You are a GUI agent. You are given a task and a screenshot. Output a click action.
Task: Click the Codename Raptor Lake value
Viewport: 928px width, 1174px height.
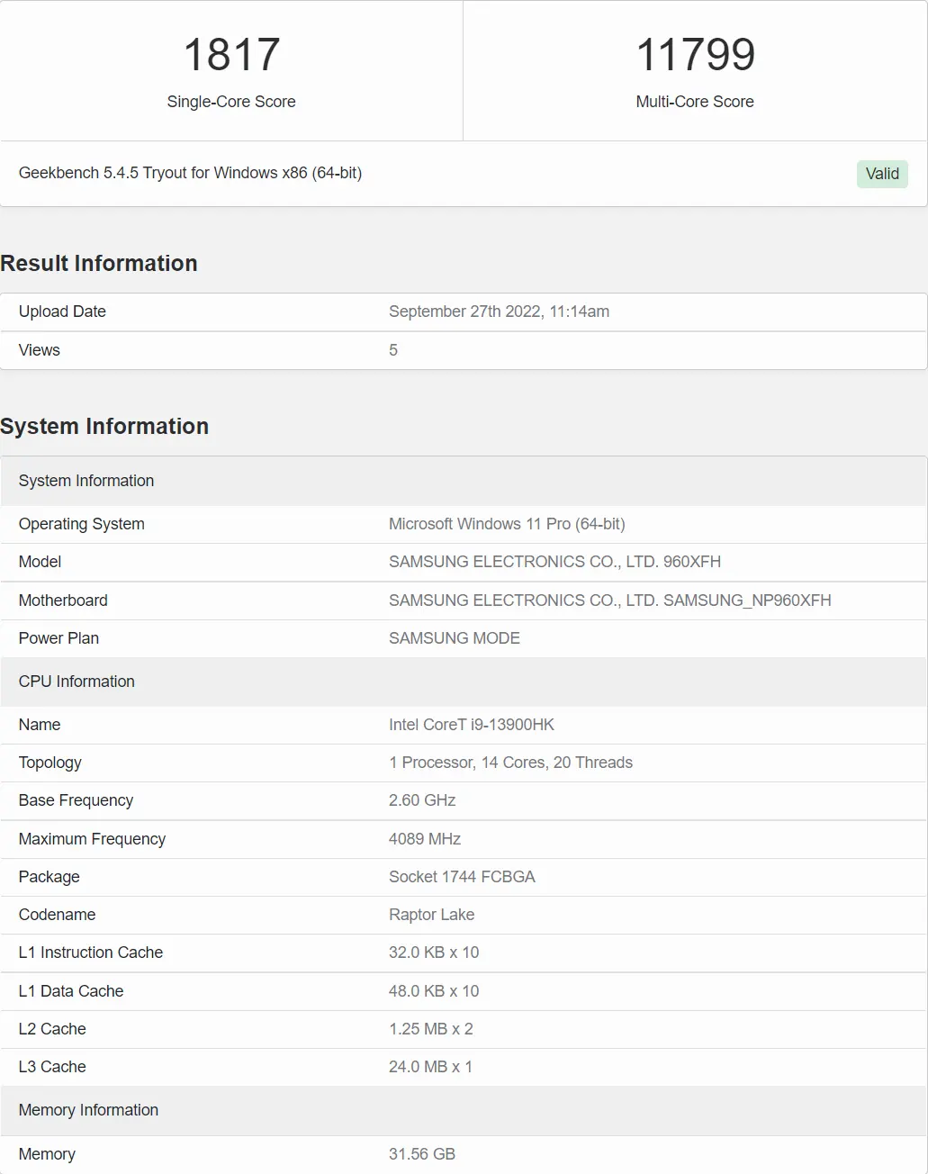click(x=431, y=915)
